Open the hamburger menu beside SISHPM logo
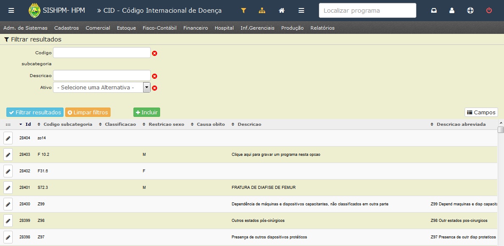Screen dimensions: 504x246 (11, 11)
